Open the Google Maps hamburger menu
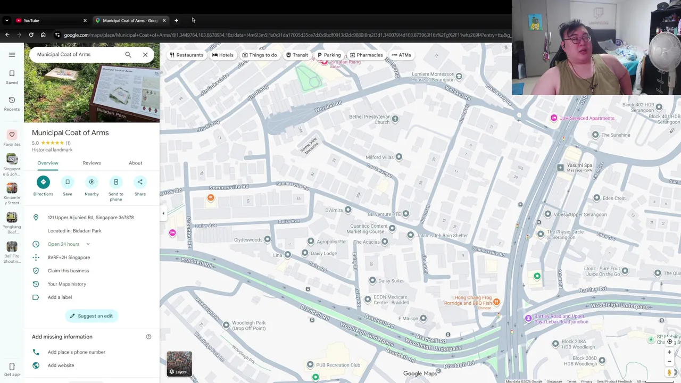 click(12, 54)
